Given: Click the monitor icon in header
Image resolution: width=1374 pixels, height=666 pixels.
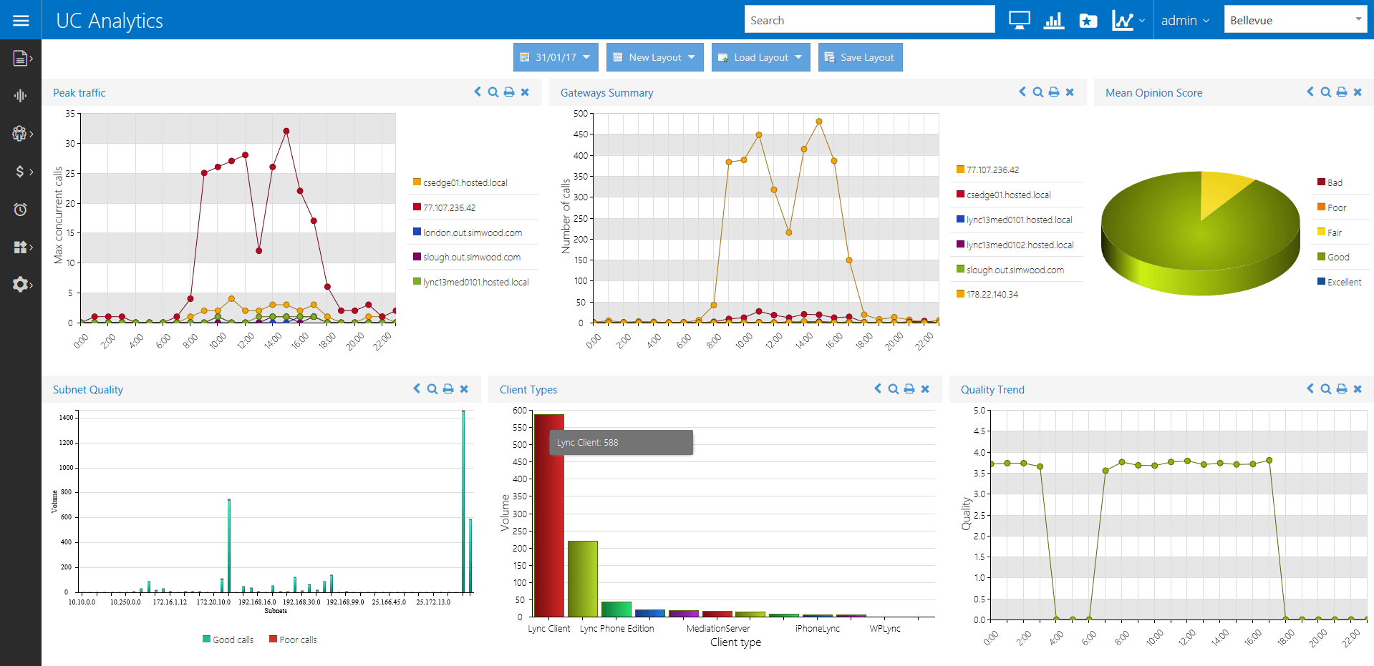Looking at the screenshot, I should 1019,21.
